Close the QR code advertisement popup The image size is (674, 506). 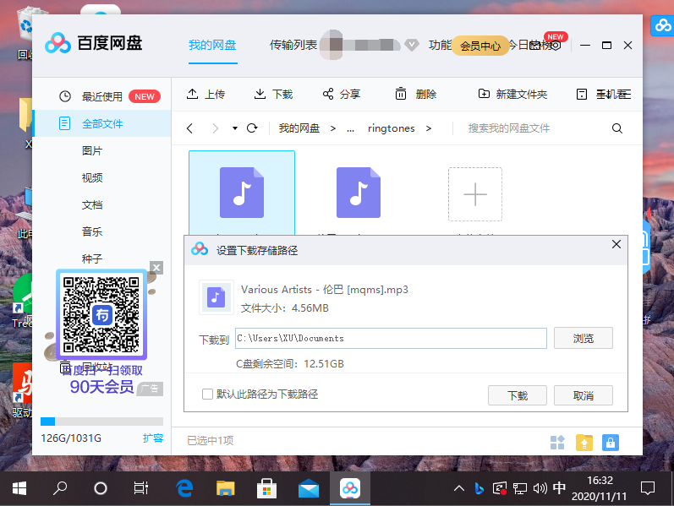156,268
